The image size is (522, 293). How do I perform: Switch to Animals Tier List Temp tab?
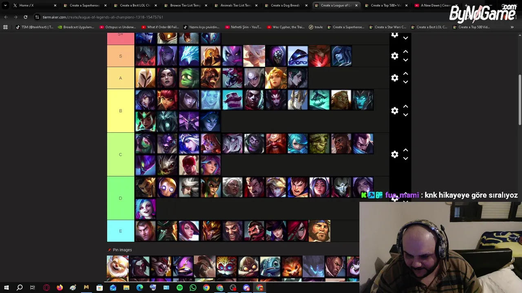235,5
